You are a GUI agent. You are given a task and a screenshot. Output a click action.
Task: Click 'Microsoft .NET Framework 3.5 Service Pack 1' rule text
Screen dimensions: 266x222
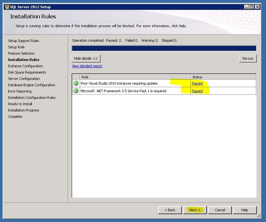123,91
